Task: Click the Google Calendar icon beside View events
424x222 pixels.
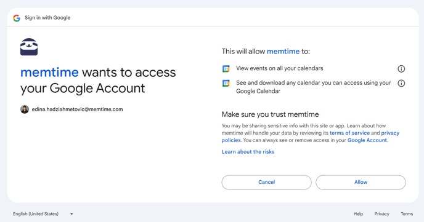Action: pyautogui.click(x=226, y=69)
